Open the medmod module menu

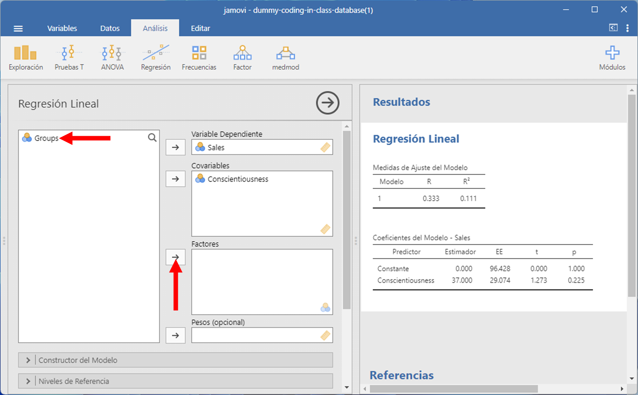tap(285, 58)
